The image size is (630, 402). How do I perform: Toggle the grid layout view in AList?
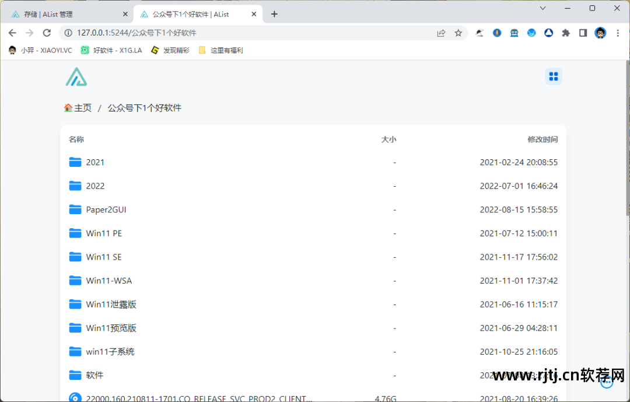coord(553,76)
